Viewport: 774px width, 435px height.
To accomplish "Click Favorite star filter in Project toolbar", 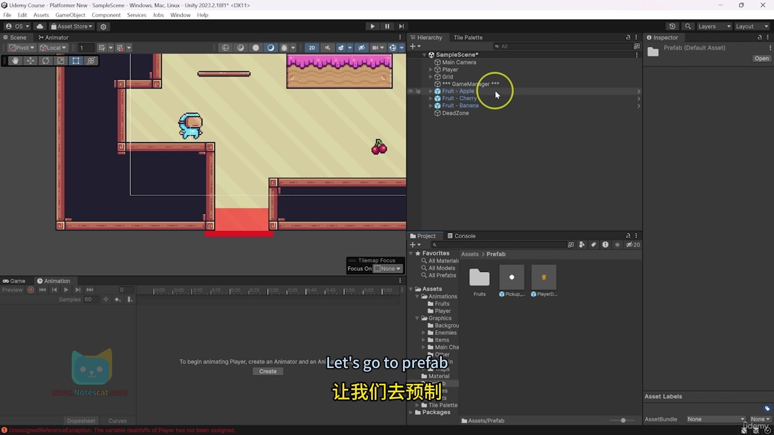I will tap(617, 245).
